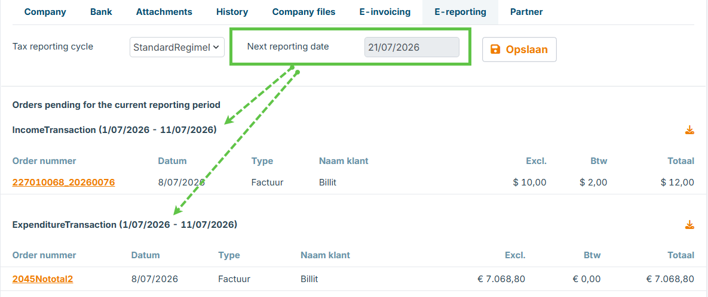Click the floppy disk icon on Opslaan
Image resolution: width=708 pixels, height=297 pixels.
point(495,49)
